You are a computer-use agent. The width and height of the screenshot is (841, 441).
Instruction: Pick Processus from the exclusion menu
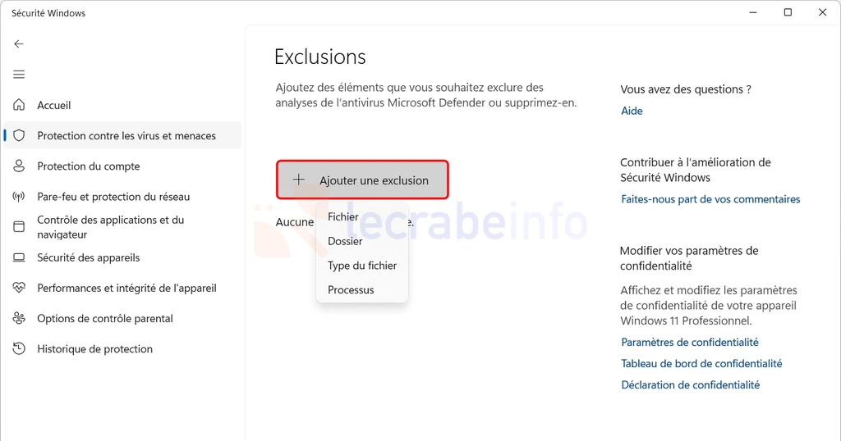click(351, 289)
